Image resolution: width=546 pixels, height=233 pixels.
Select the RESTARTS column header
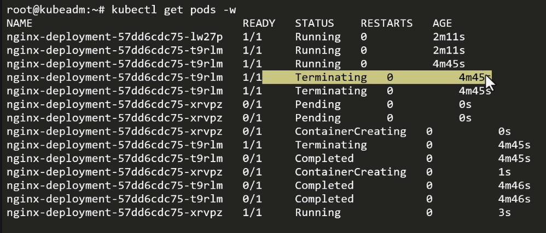click(386, 23)
